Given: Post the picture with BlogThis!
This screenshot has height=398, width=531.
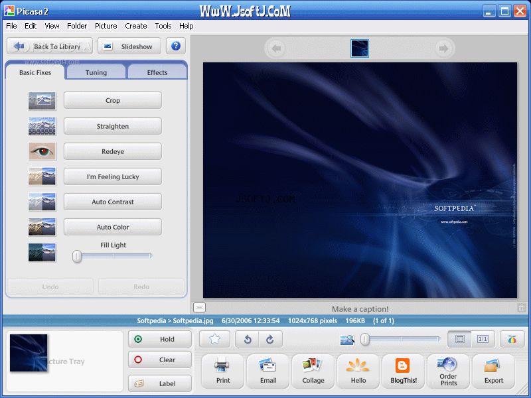Looking at the screenshot, I should coord(404,371).
